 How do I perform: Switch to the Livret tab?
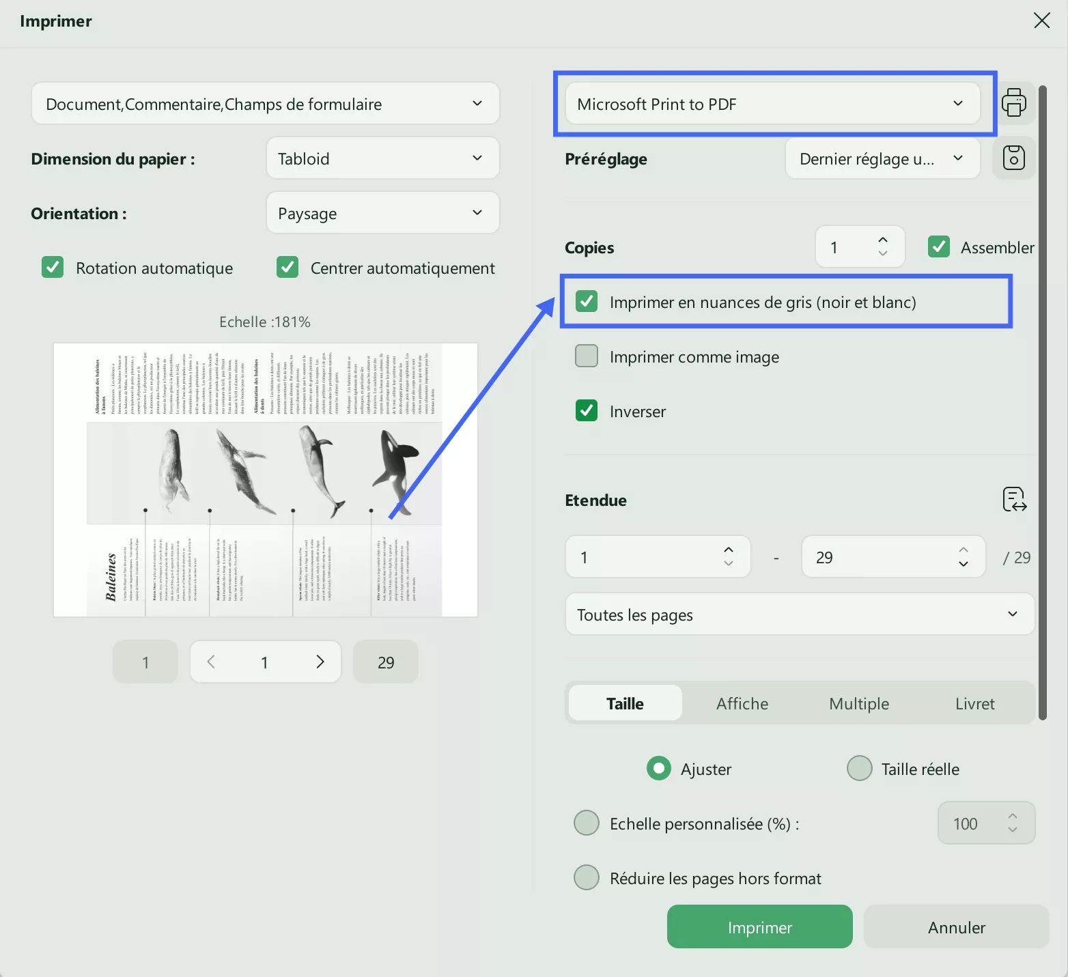coord(974,703)
